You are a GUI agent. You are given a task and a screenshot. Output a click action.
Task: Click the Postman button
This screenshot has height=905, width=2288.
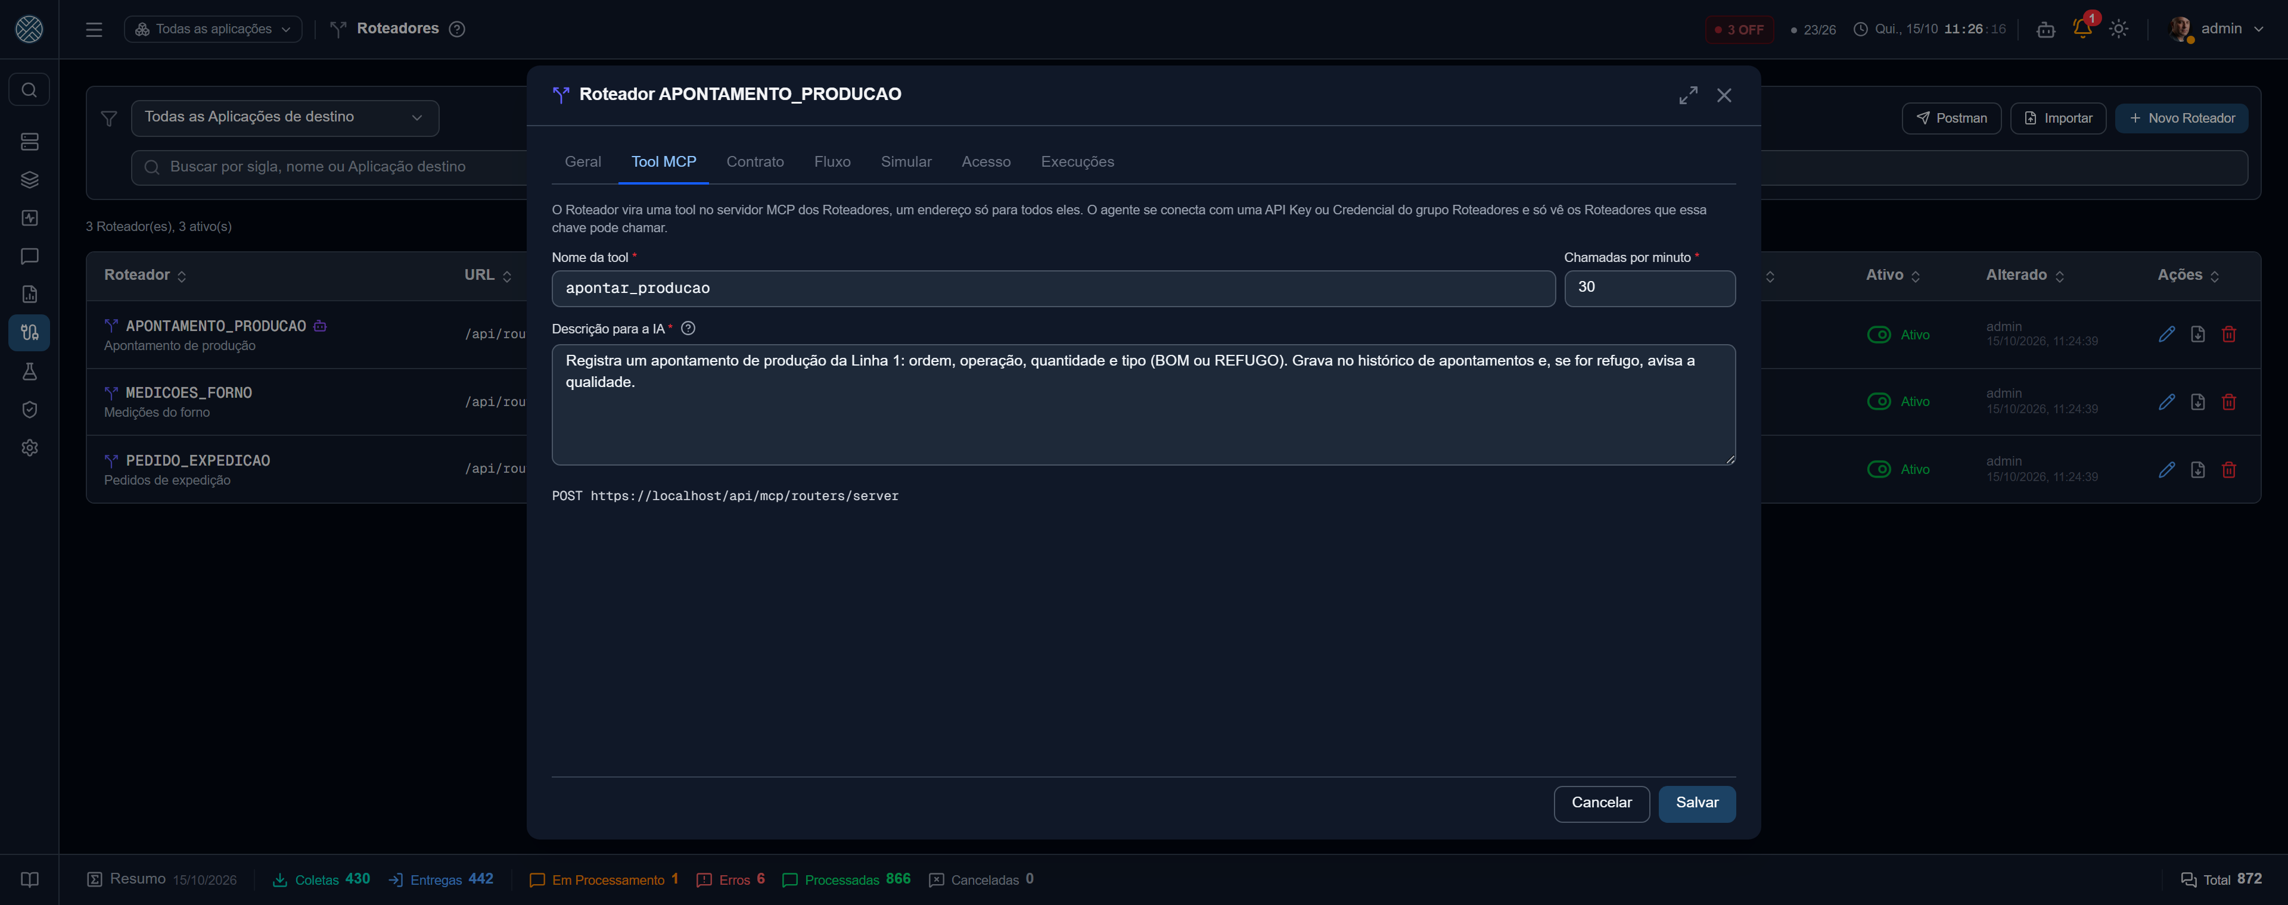(1951, 118)
